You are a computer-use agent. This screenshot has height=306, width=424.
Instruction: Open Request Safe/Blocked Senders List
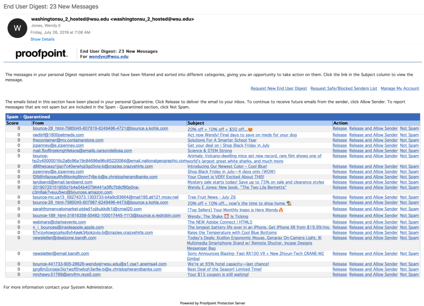pyautogui.click(x=344, y=88)
